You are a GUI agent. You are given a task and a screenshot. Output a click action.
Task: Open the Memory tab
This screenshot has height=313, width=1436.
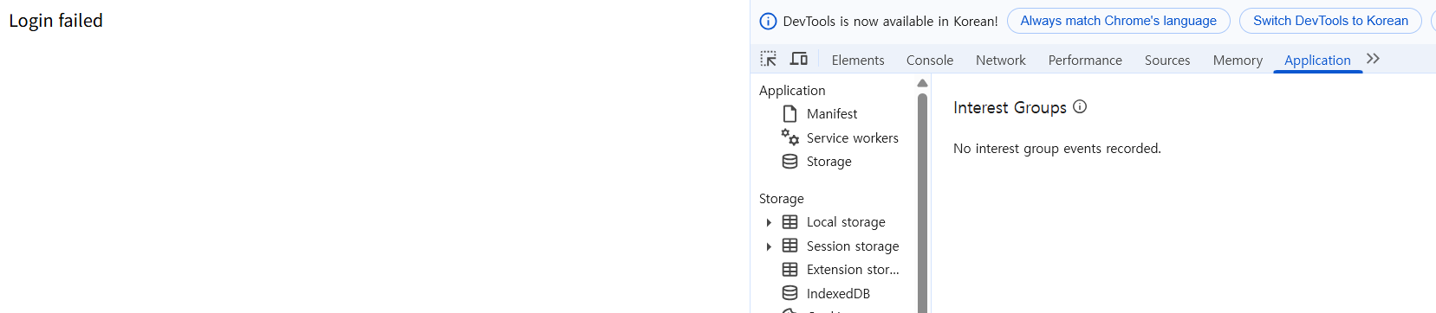coord(1238,60)
